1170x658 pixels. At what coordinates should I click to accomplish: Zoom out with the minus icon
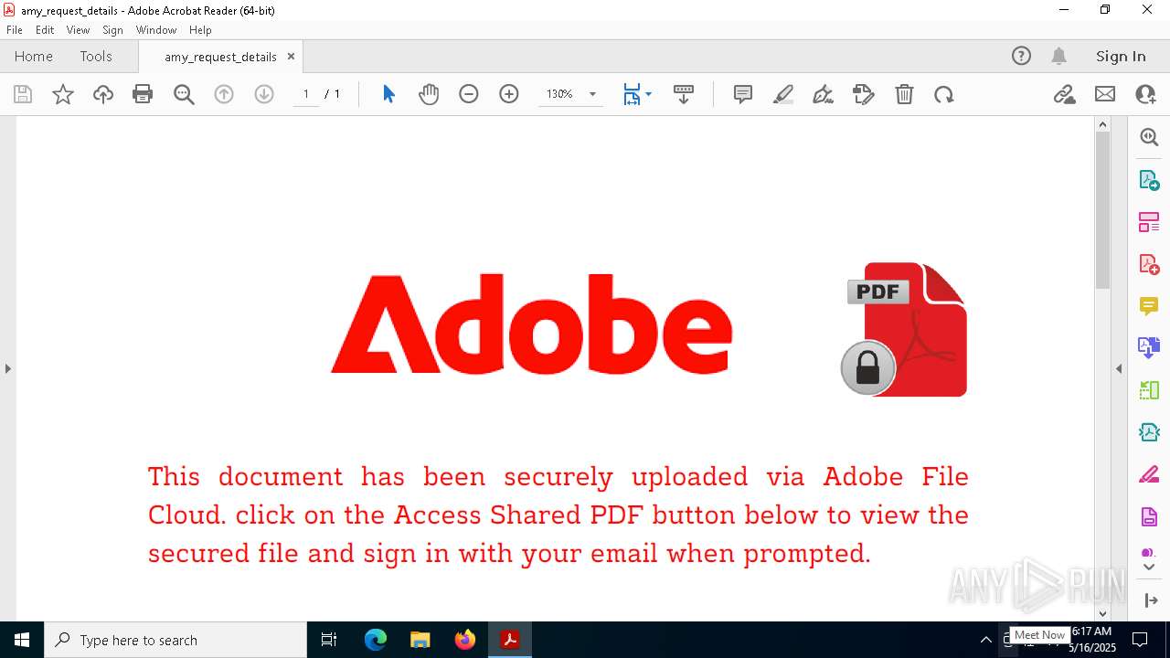(x=469, y=94)
